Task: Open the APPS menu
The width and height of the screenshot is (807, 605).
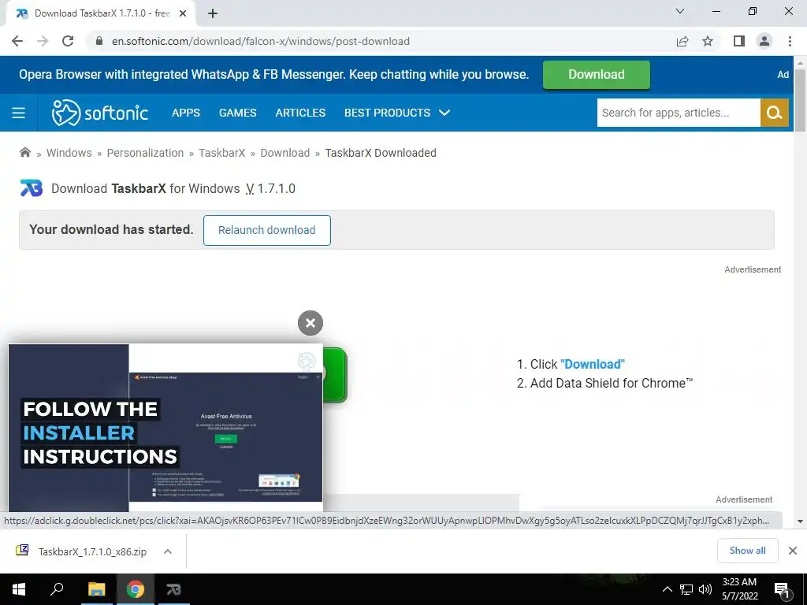Action: click(186, 113)
